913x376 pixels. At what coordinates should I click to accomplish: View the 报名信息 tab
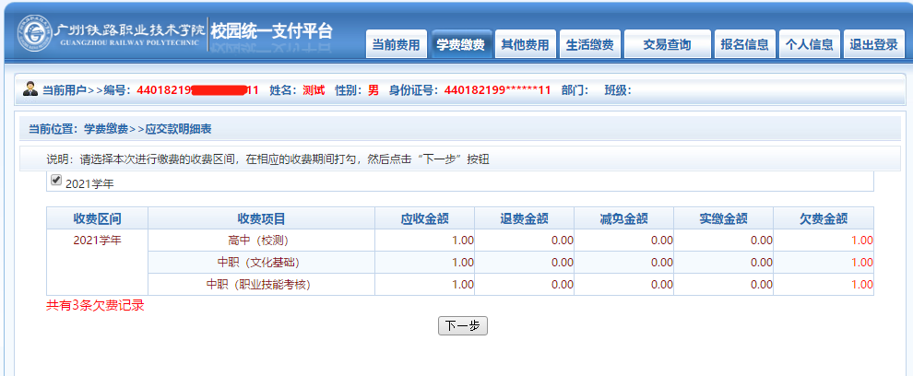(x=744, y=44)
